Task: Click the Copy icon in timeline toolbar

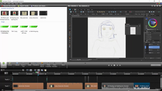Action: click(42, 70)
